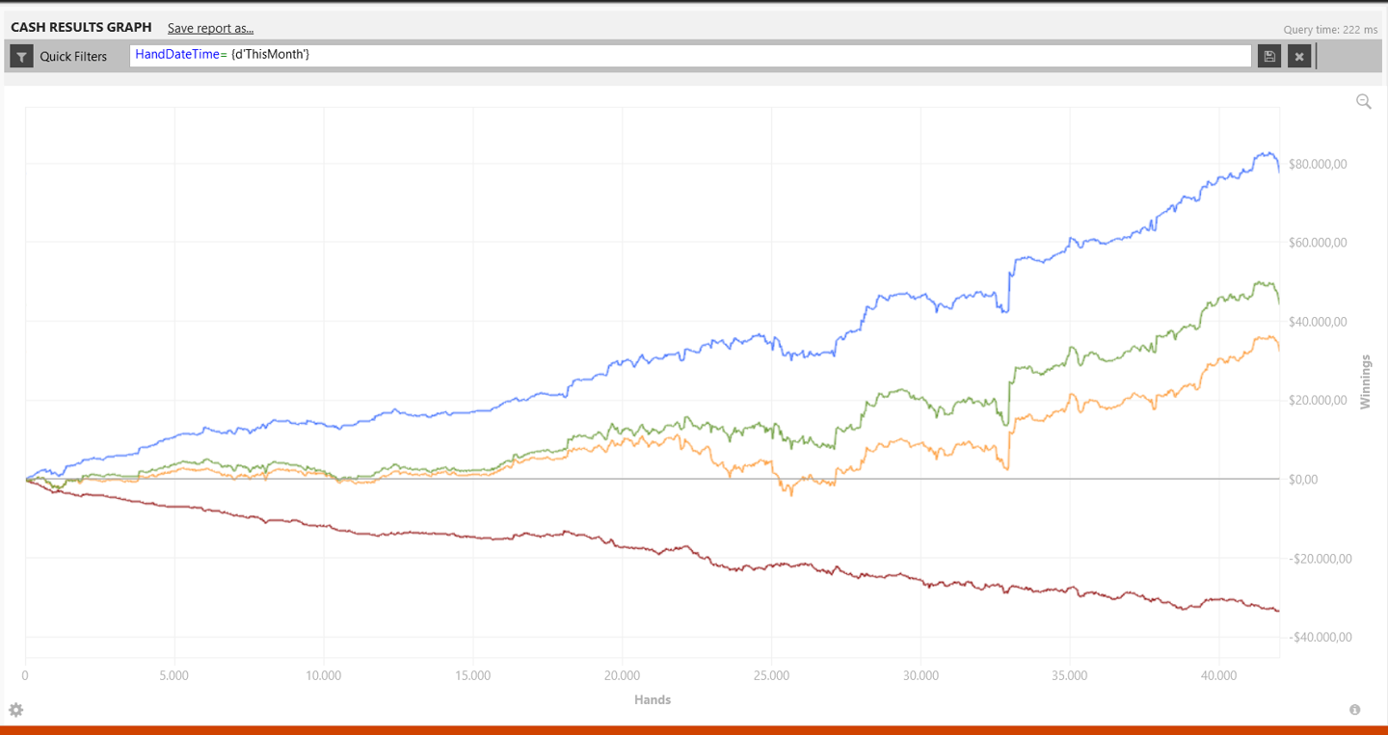Click the info icon below the graph
Screen dimensions: 1388x735
[x=1354, y=710]
